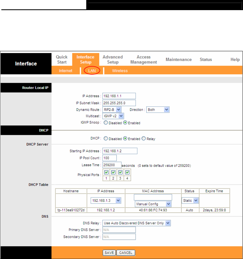Click the Lease Time input field
Image resolution: width=243 pixels, height=259 pixels.
tap(112, 165)
